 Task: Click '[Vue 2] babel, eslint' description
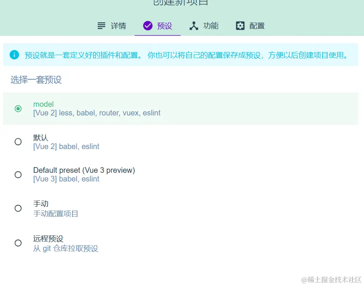[x=66, y=146]
